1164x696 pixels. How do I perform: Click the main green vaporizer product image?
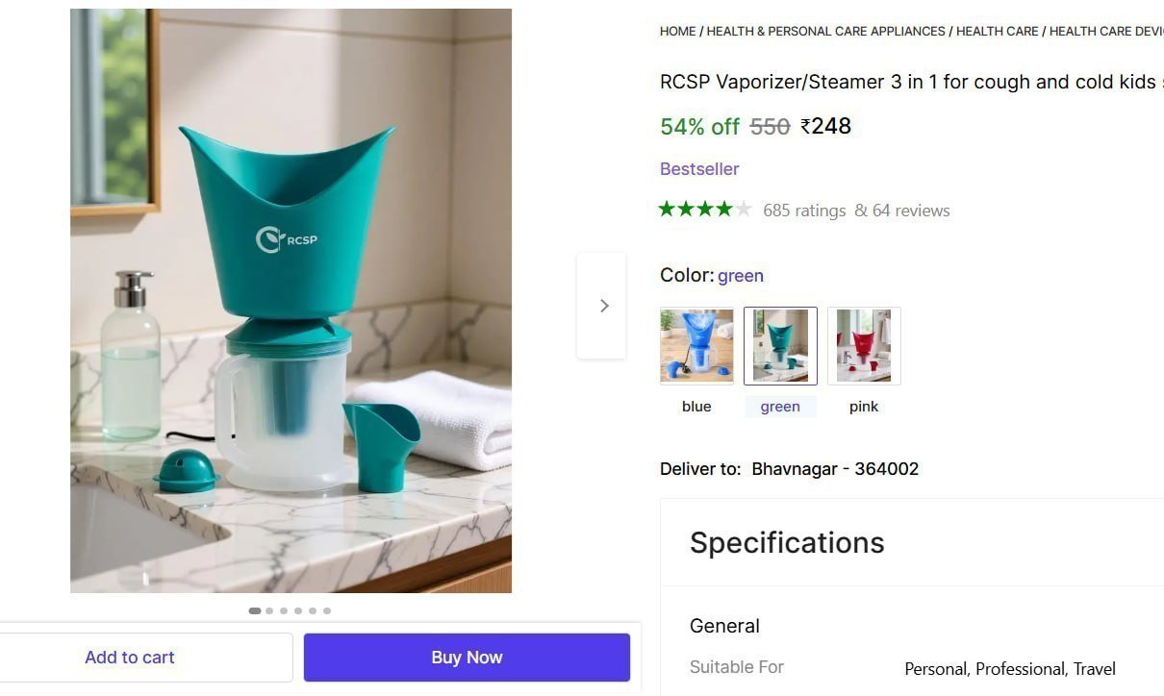(291, 301)
